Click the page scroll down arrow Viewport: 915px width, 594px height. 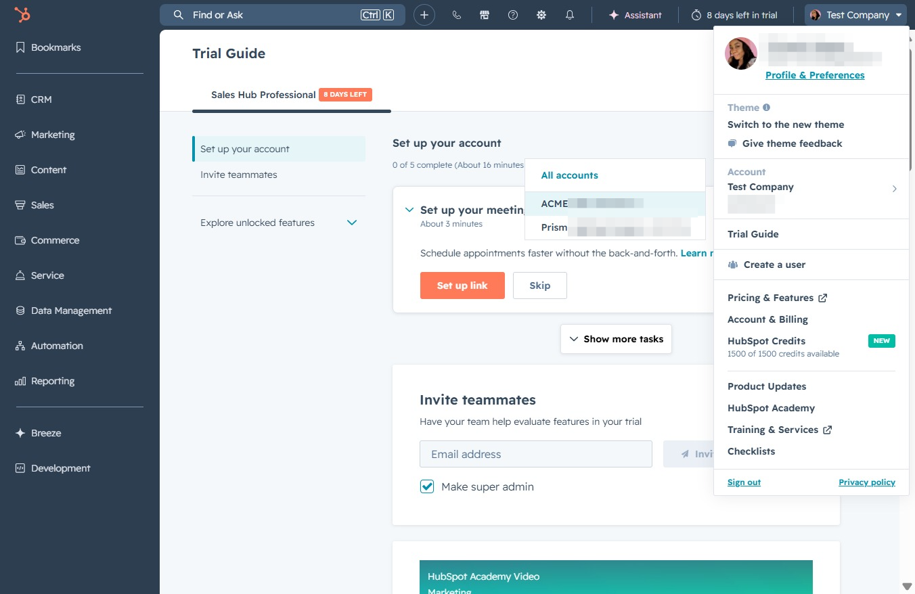point(907,586)
